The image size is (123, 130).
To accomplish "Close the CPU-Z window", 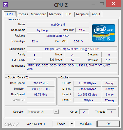I will click(114, 4).
